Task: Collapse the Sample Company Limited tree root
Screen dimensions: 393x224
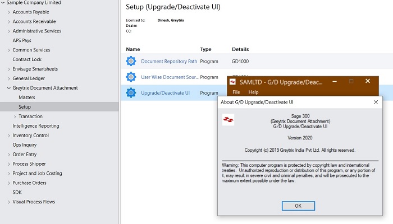Action: pos(3,3)
